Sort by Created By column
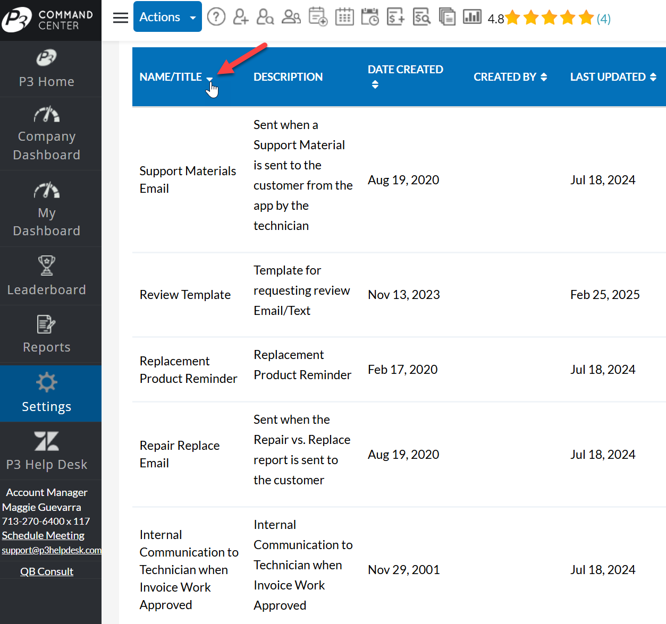This screenshot has width=666, height=624. coord(544,77)
